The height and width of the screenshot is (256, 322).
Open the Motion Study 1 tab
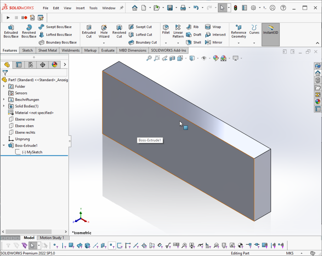(52, 238)
